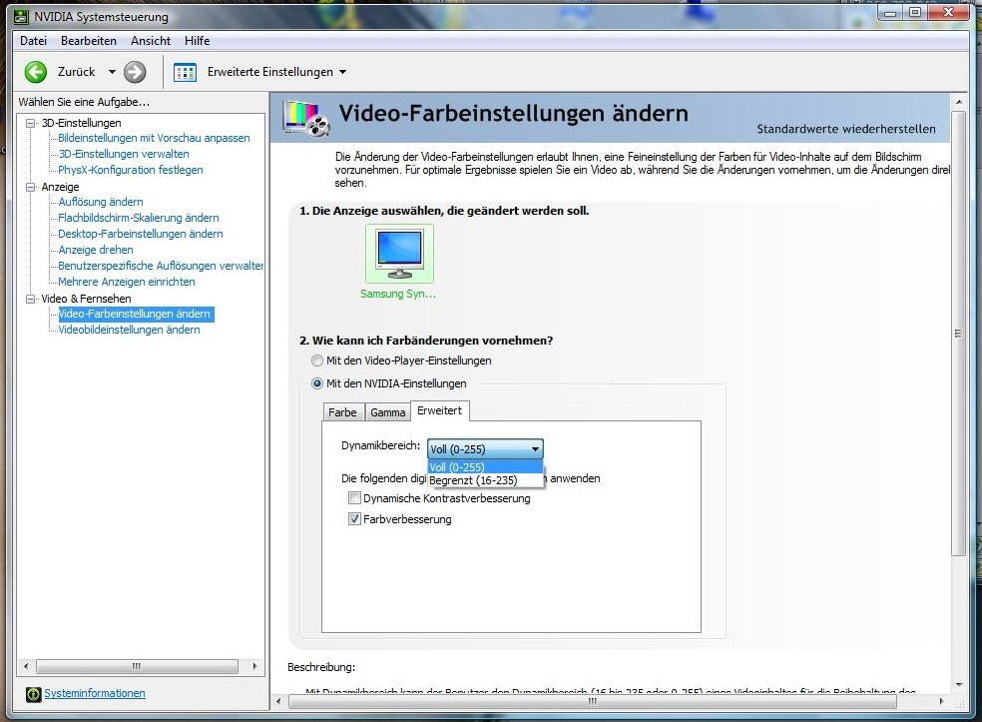
Task: Click the main panel horizontal scrollbar thumb
Action: coord(593,701)
